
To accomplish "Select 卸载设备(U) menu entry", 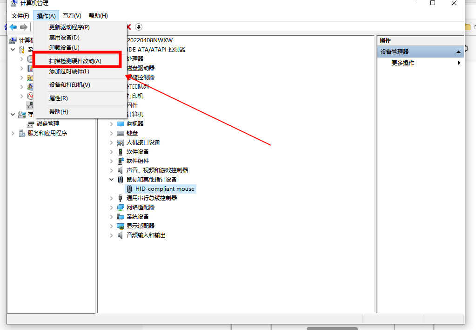I will pos(64,48).
